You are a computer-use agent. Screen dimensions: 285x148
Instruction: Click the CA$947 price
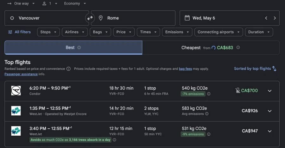point(250,131)
